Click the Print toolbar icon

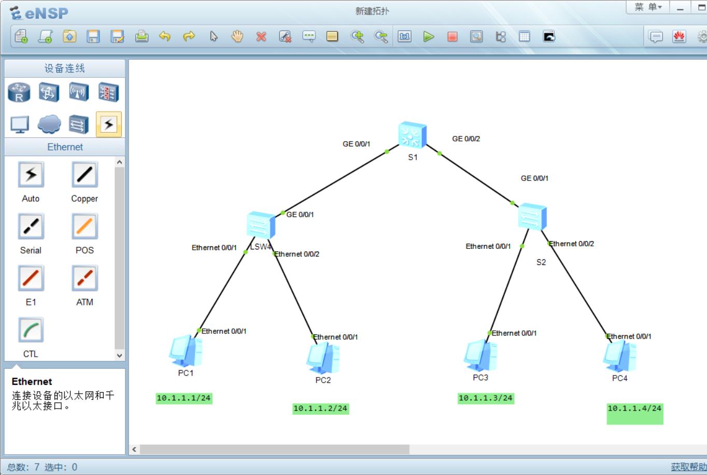coord(142,36)
